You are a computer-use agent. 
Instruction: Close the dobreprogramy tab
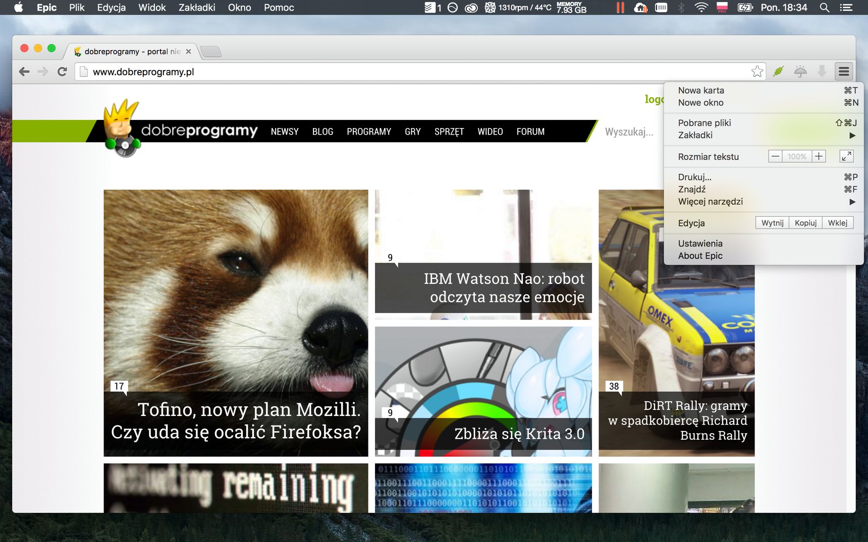coord(188,51)
